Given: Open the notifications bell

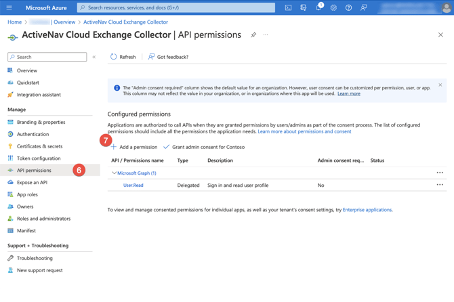Looking at the screenshot, I should click(318, 7).
